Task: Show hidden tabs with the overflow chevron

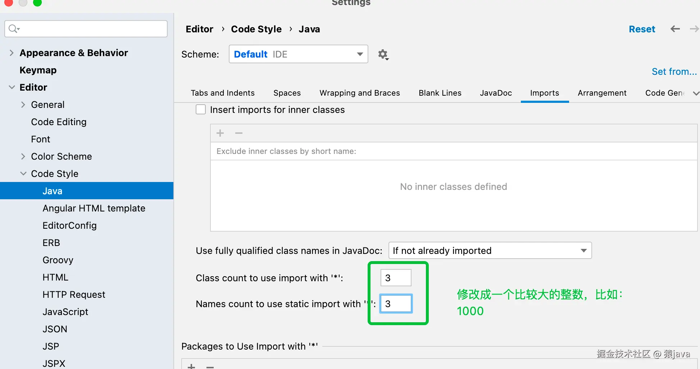Action: click(696, 93)
